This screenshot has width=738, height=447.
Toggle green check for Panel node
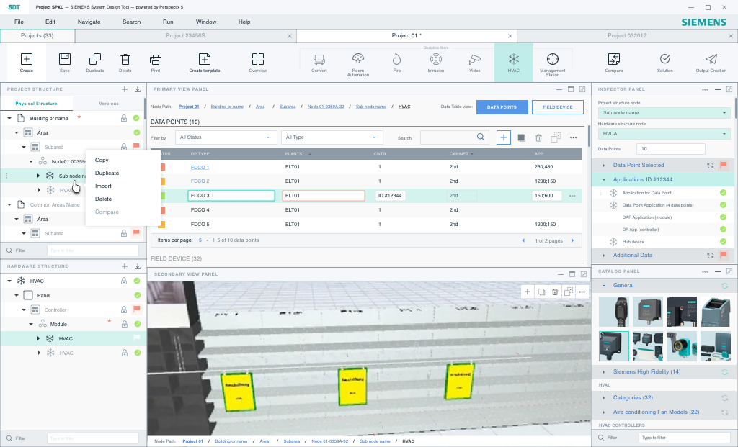[138, 295]
